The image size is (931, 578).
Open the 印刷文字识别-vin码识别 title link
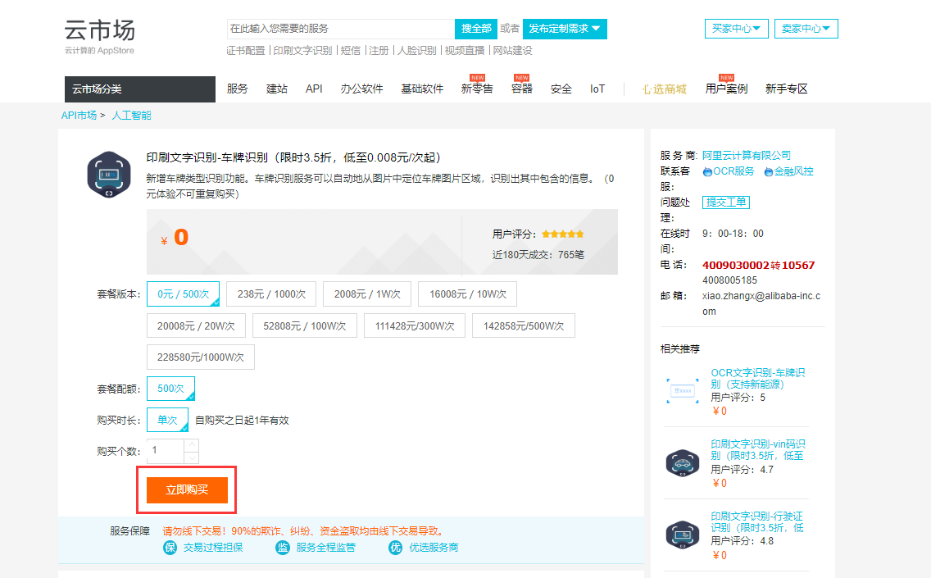757,450
